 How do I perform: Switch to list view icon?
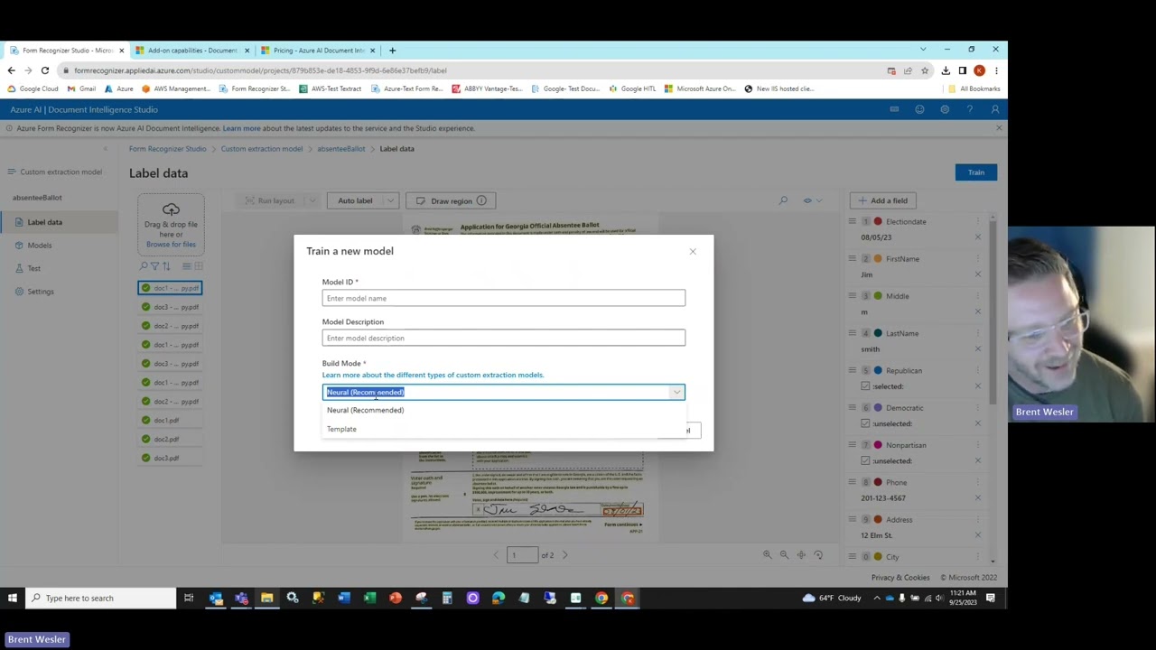point(187,266)
